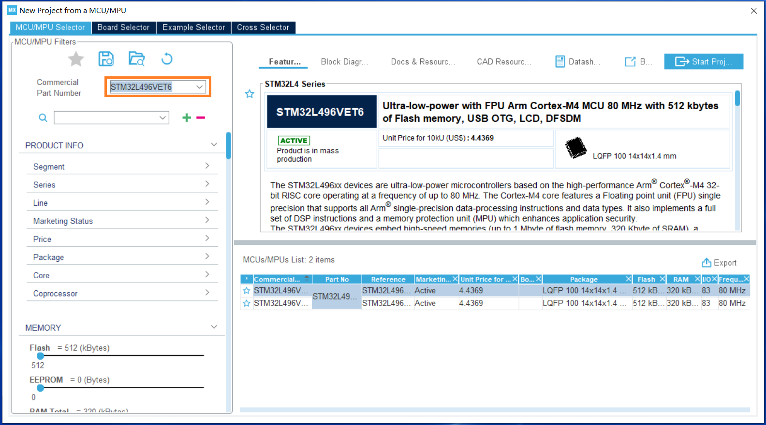Load saved search folder icon
The width and height of the screenshot is (766, 425).
point(137,59)
